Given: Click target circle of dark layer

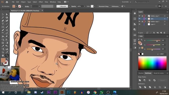Looking at the screenshot, I should pos(165,19).
